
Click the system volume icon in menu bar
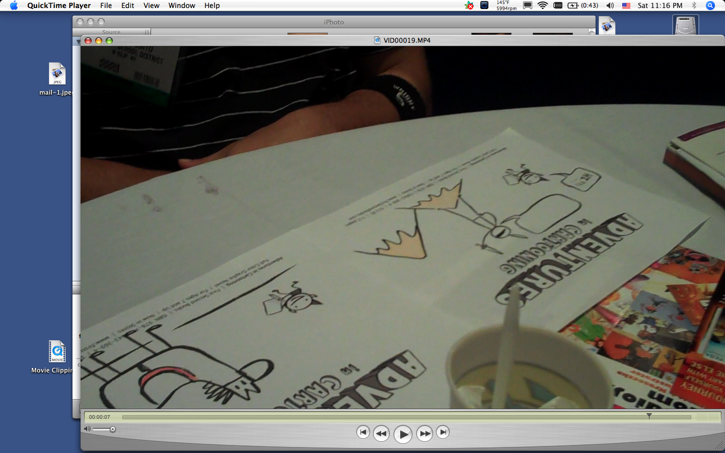[610, 6]
